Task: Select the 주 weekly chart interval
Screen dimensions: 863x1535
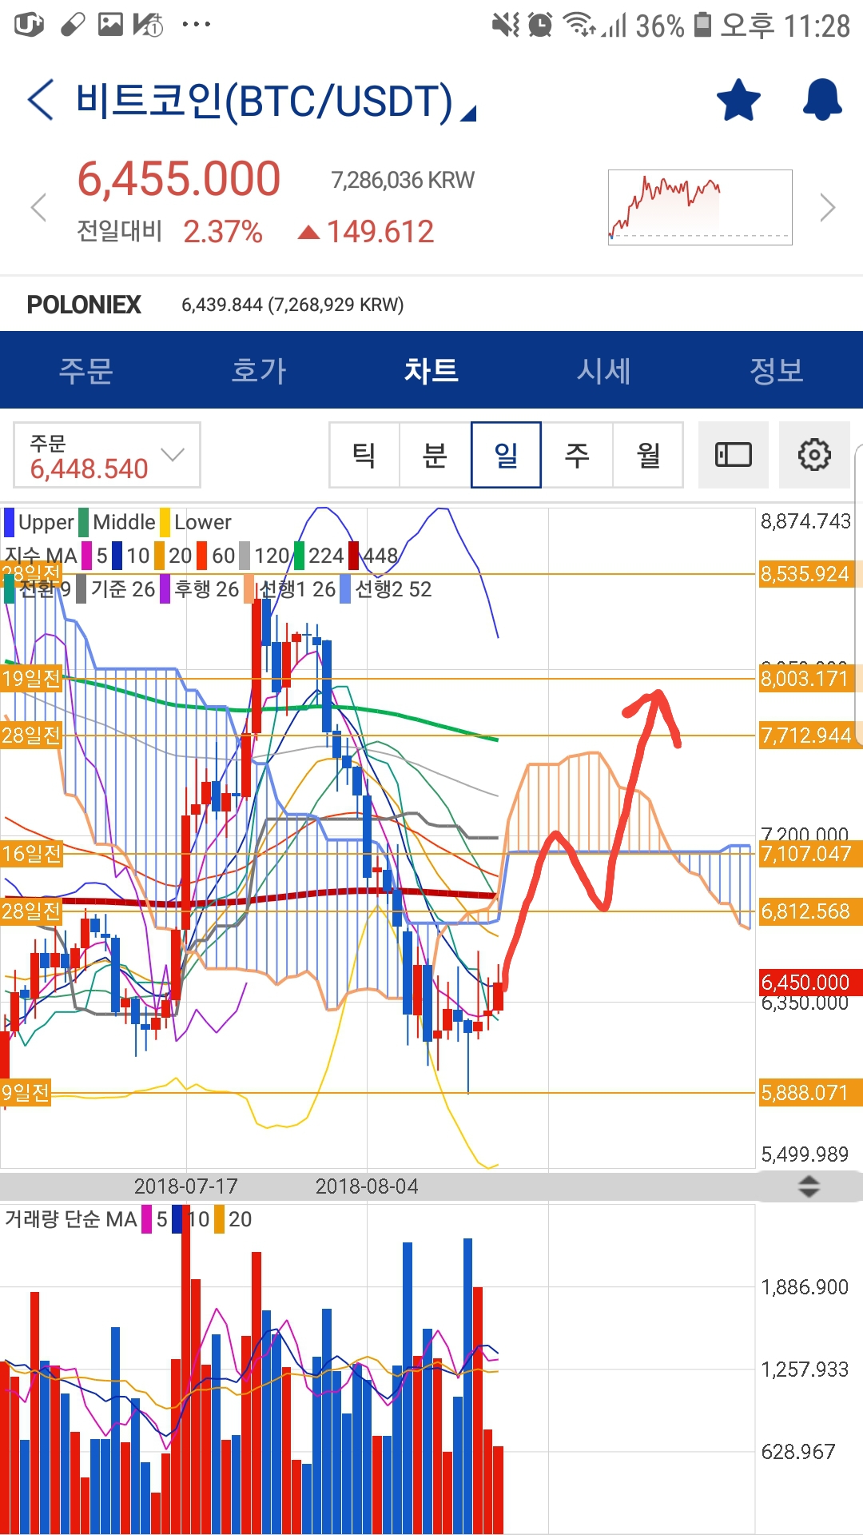Action: [577, 455]
